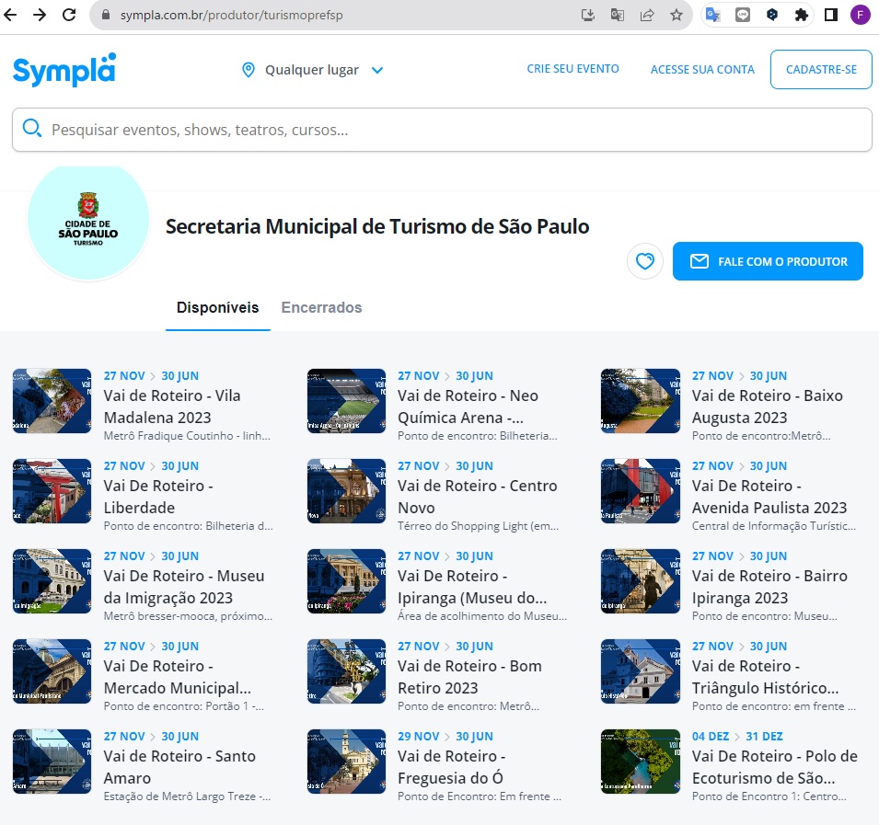Click 'Térreo do Shopping Light' location text
The width and height of the screenshot is (879, 825).
pos(479,526)
